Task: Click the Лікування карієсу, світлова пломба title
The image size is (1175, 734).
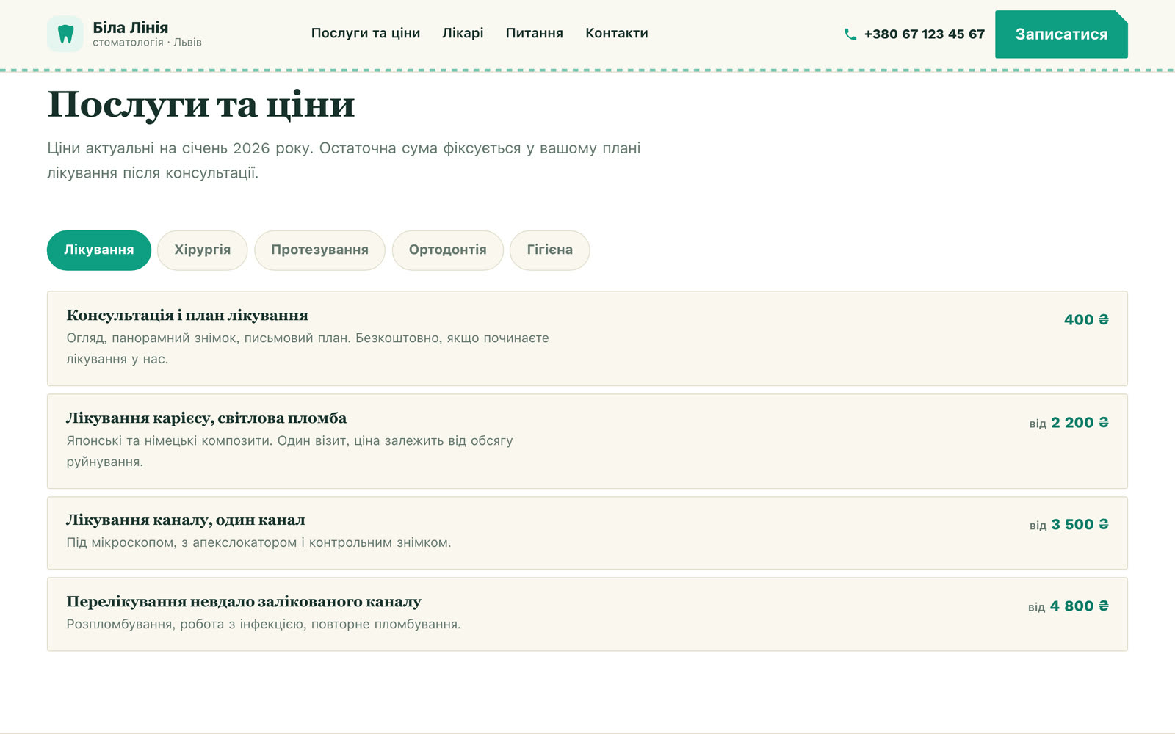Action: (x=206, y=418)
